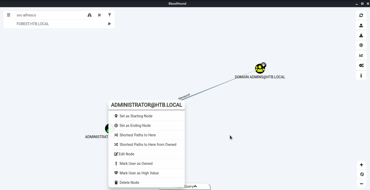Open the About info icon
The width and height of the screenshot is (370, 190).
[x=361, y=75]
